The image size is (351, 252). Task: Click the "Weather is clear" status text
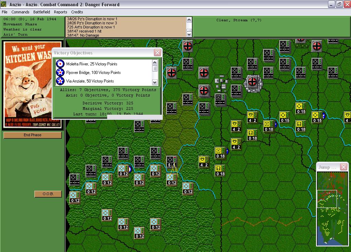point(22,29)
